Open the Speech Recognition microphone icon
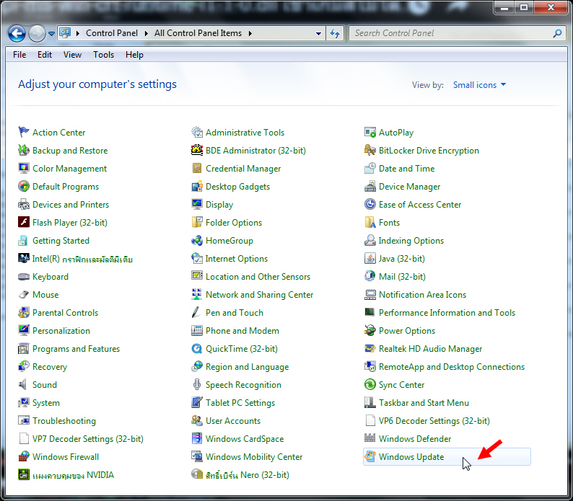The image size is (573, 501). 197,384
